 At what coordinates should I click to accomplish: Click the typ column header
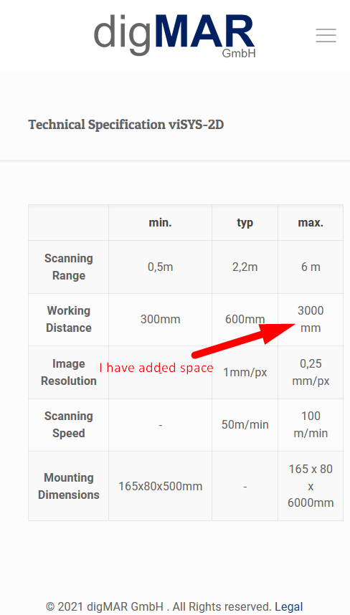[x=245, y=223]
